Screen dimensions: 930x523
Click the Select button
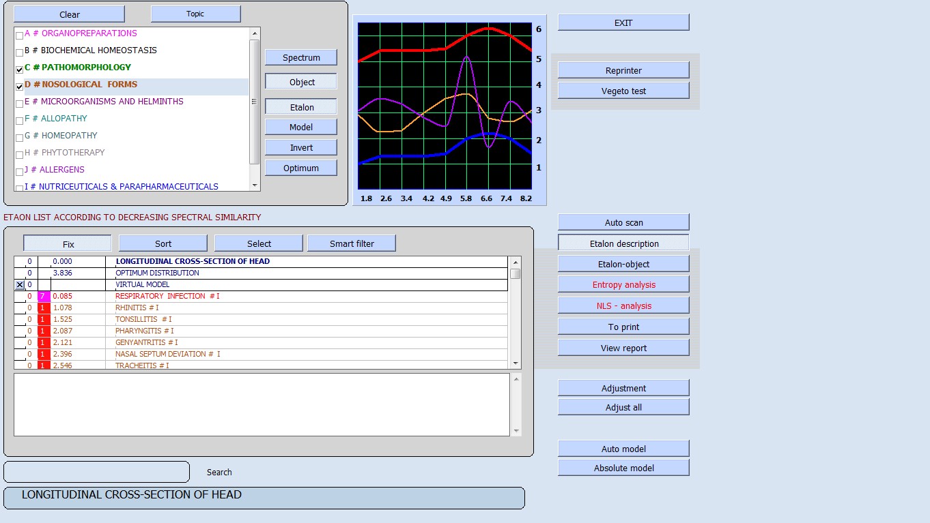pos(259,243)
